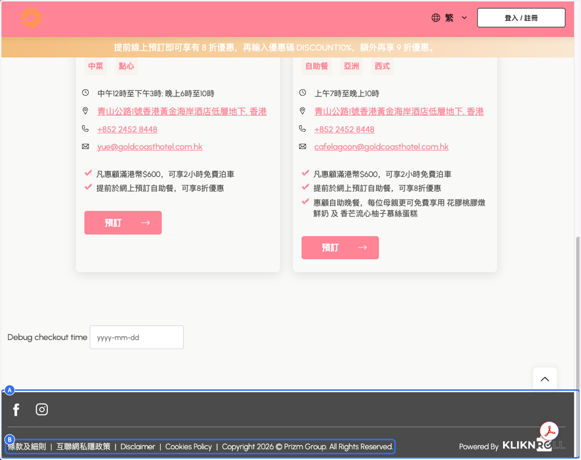Click the location pin icon in the cafelagoon card
Viewport: 581px width, 460px height.
click(x=303, y=111)
